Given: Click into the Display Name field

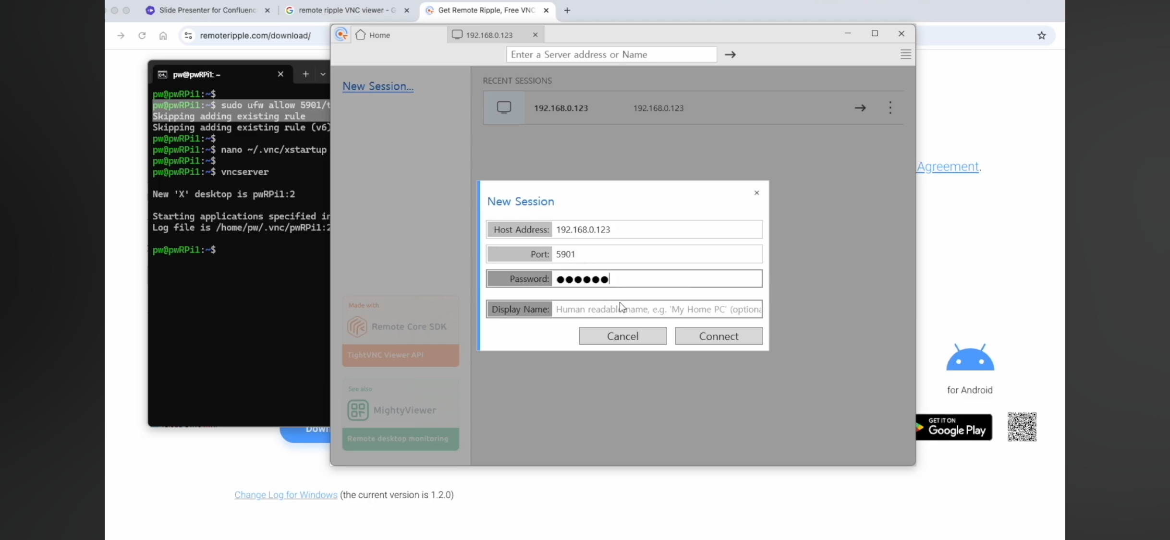Looking at the screenshot, I should coord(657,309).
